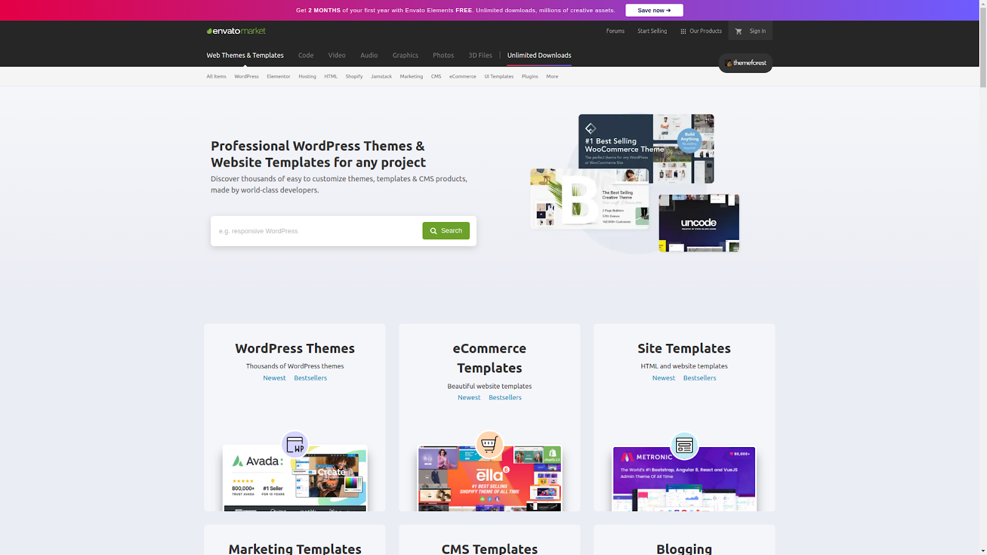The height and width of the screenshot is (555, 987).
Task: Expand the More submenu
Action: [552, 76]
